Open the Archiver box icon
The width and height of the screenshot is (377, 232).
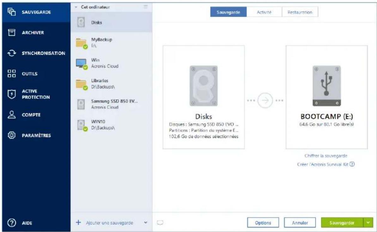12,33
